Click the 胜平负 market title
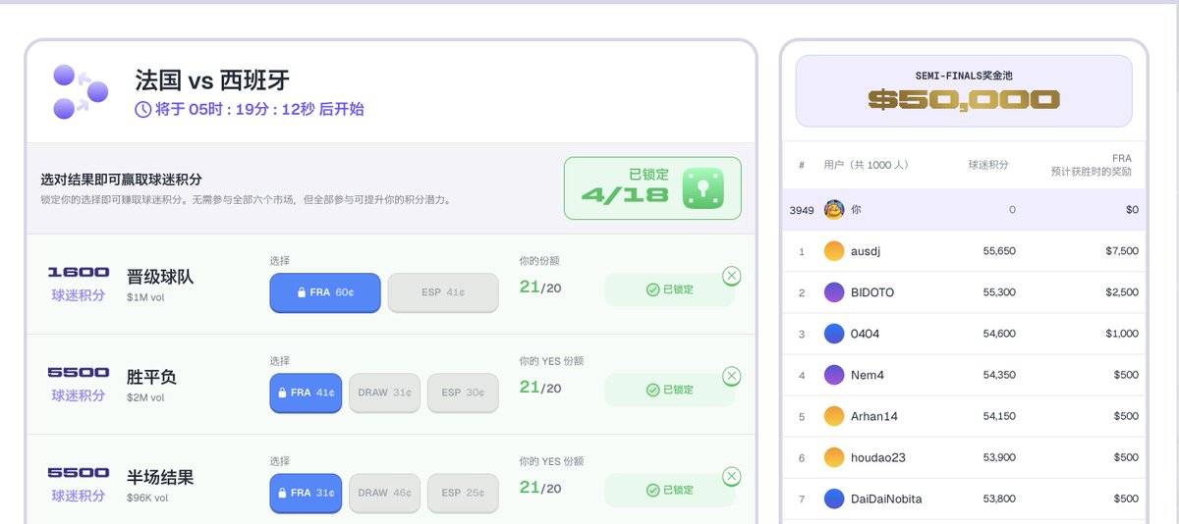This screenshot has width=1179, height=524. (x=151, y=377)
